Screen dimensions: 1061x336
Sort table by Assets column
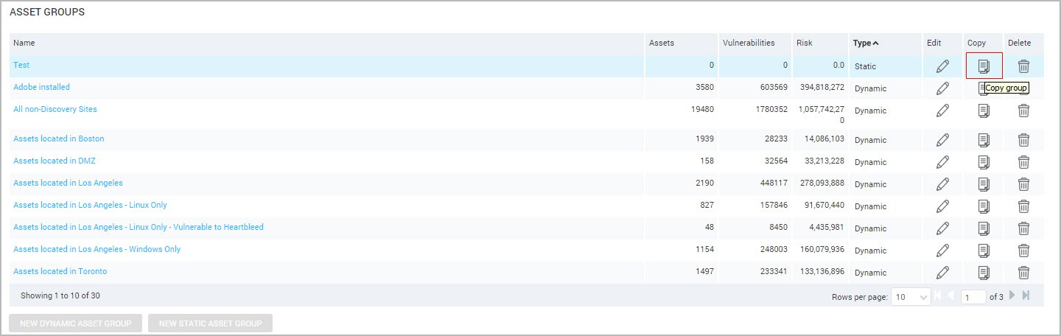[x=662, y=43]
